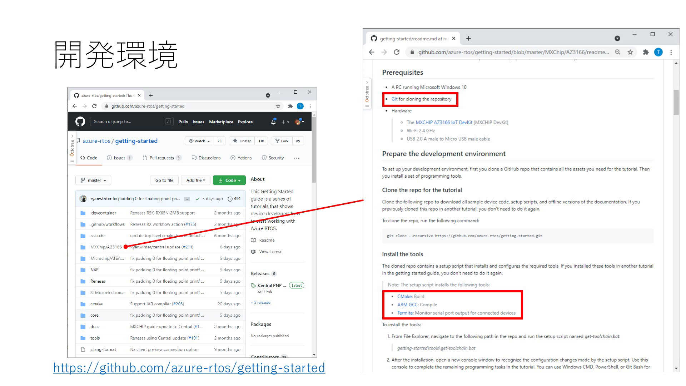Open a new tab in right browser window

[x=468, y=38]
